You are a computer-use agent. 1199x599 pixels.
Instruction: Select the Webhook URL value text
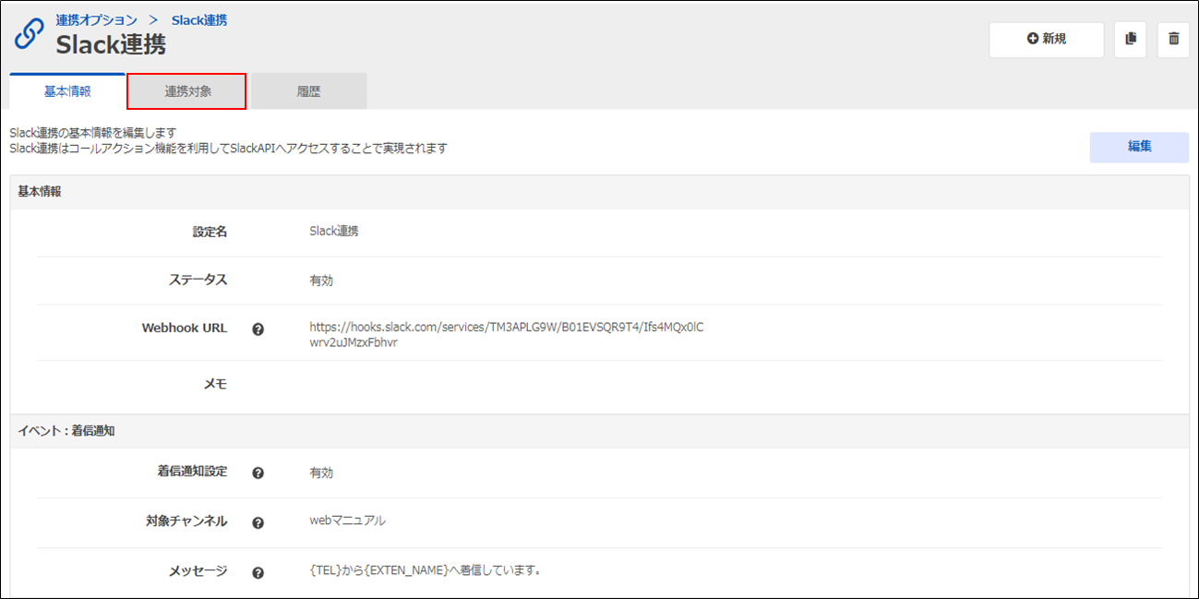click(x=507, y=334)
